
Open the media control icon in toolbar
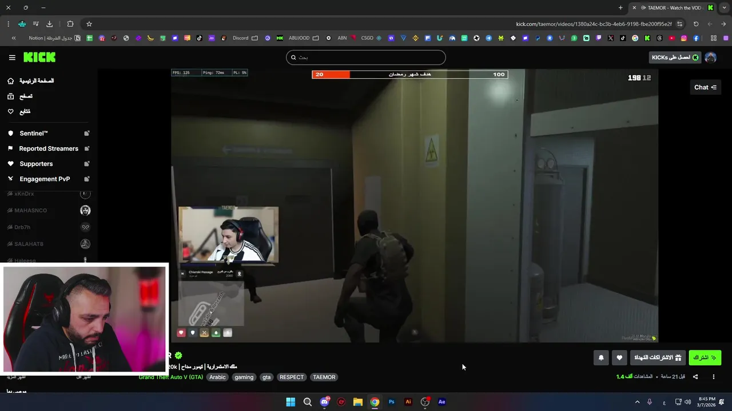(x=35, y=24)
